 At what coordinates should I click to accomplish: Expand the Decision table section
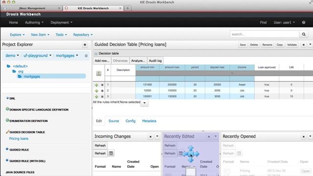pyautogui.click(x=96, y=53)
